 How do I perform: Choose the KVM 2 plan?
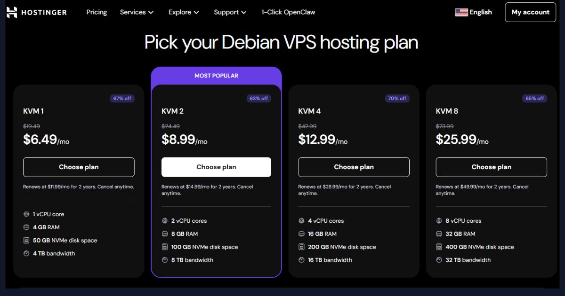coord(216,167)
